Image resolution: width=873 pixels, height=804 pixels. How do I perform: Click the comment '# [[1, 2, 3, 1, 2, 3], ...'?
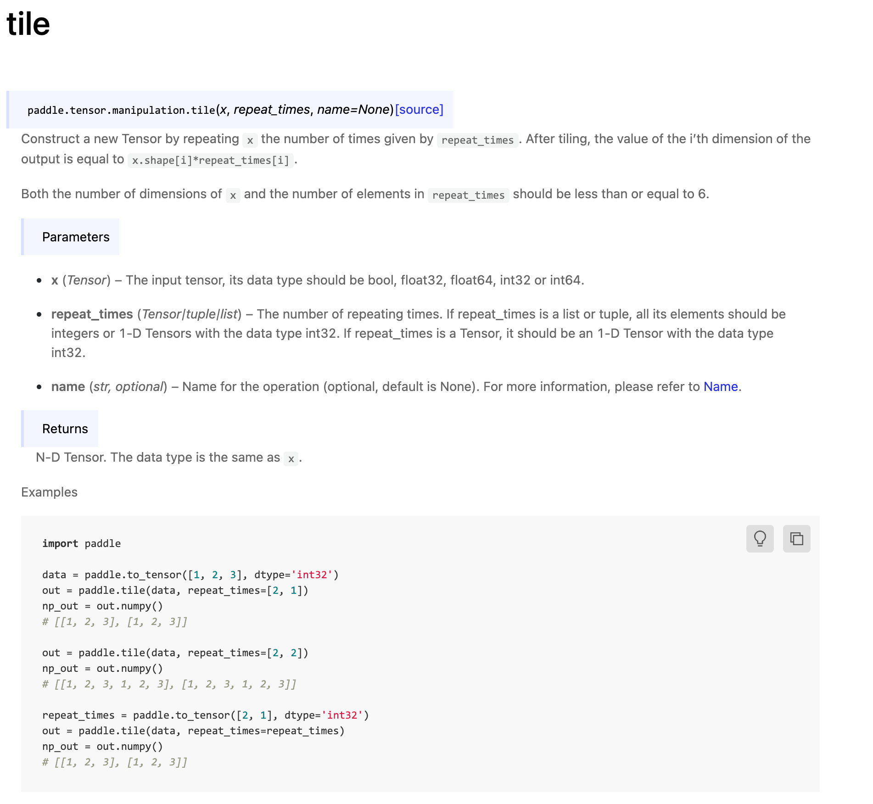(169, 684)
